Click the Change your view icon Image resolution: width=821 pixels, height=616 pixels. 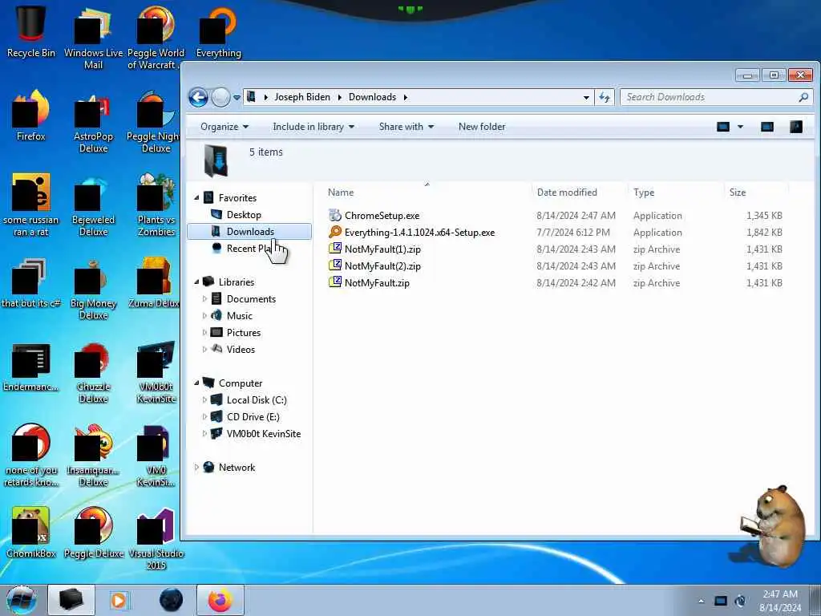click(x=723, y=127)
